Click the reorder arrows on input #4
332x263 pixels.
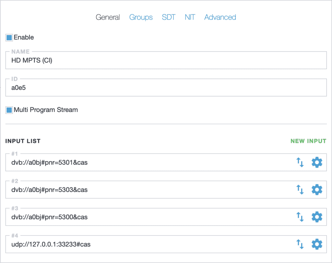pos(300,244)
